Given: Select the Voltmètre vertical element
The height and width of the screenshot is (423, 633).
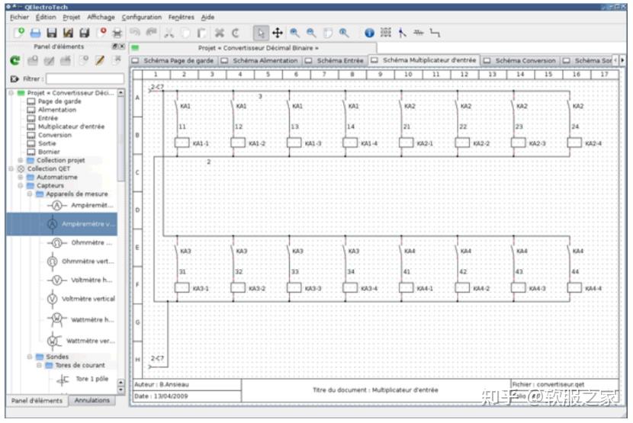Looking at the screenshot, I should tap(81, 299).
